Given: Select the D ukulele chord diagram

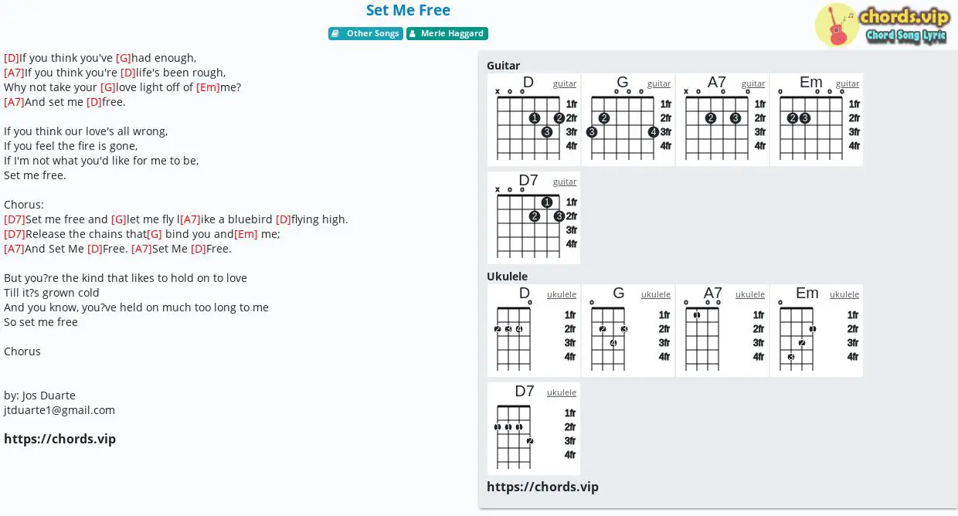Looking at the screenshot, I should (534, 331).
